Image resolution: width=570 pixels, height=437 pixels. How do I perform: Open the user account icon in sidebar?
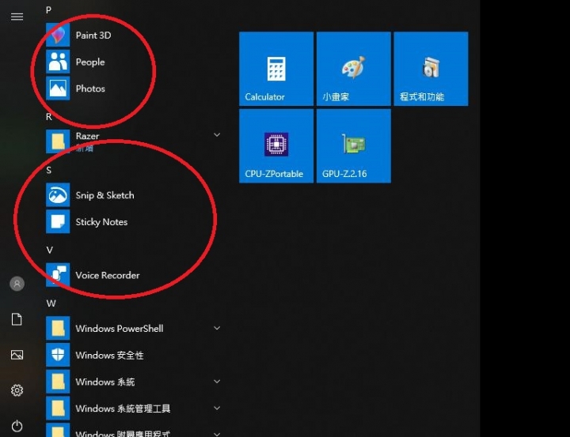tap(17, 284)
